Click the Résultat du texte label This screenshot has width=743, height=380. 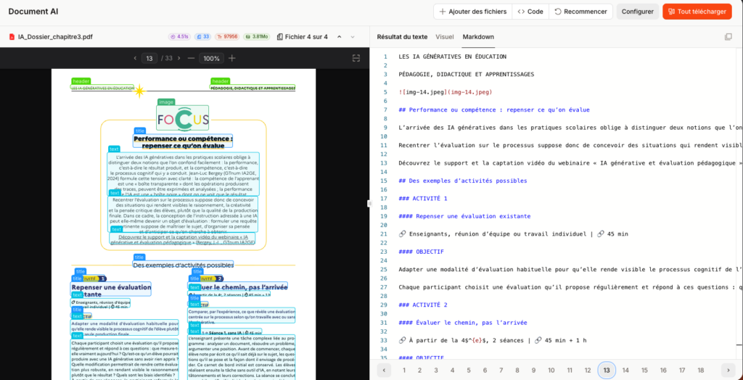coord(402,36)
